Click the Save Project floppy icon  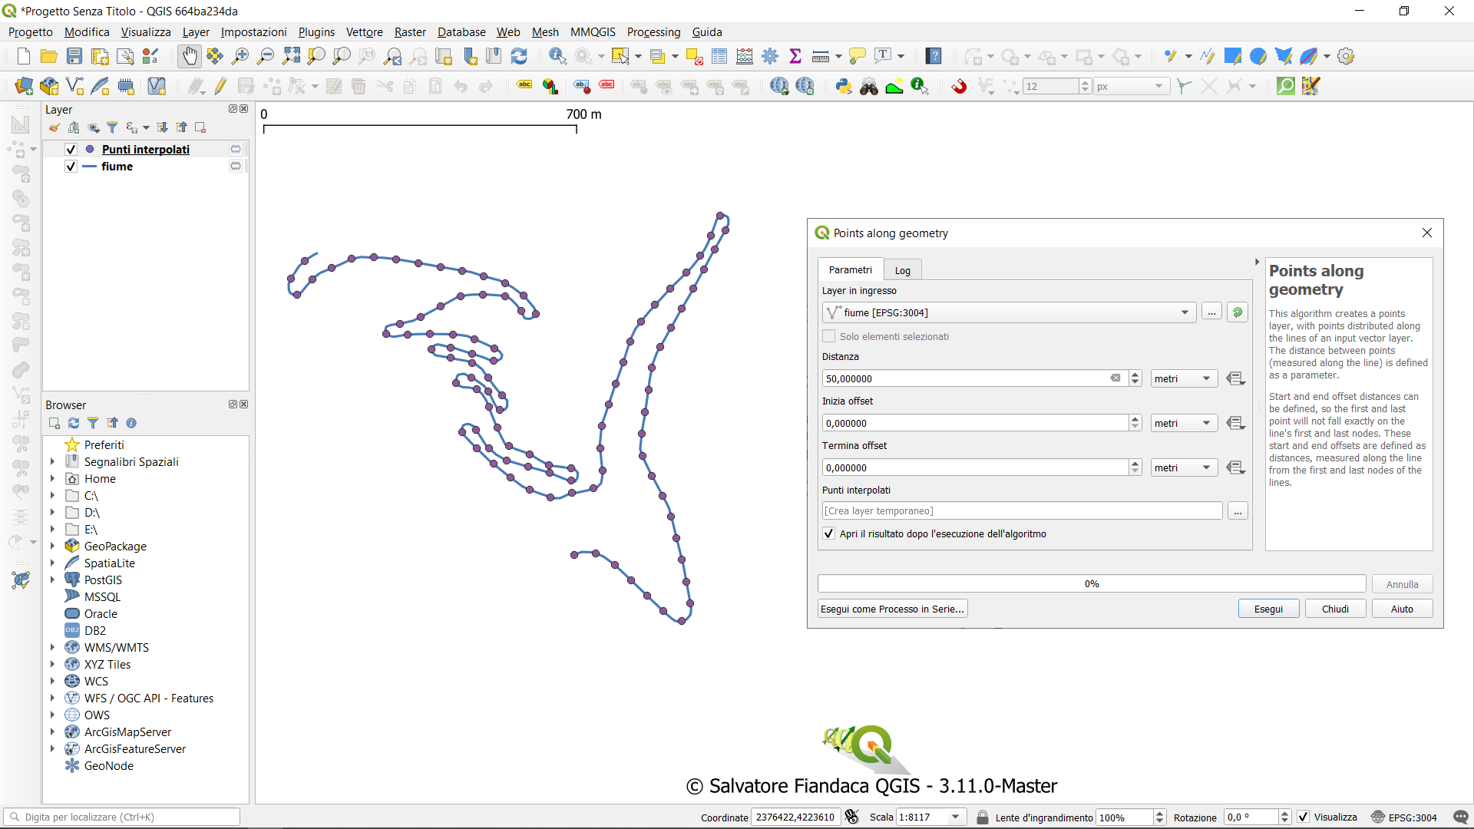click(74, 56)
